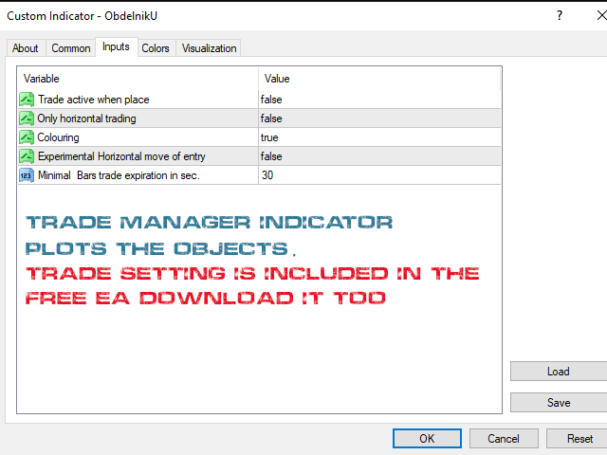Screen dimensions: 607x455
Task: Click the Load button
Action: [x=559, y=372]
